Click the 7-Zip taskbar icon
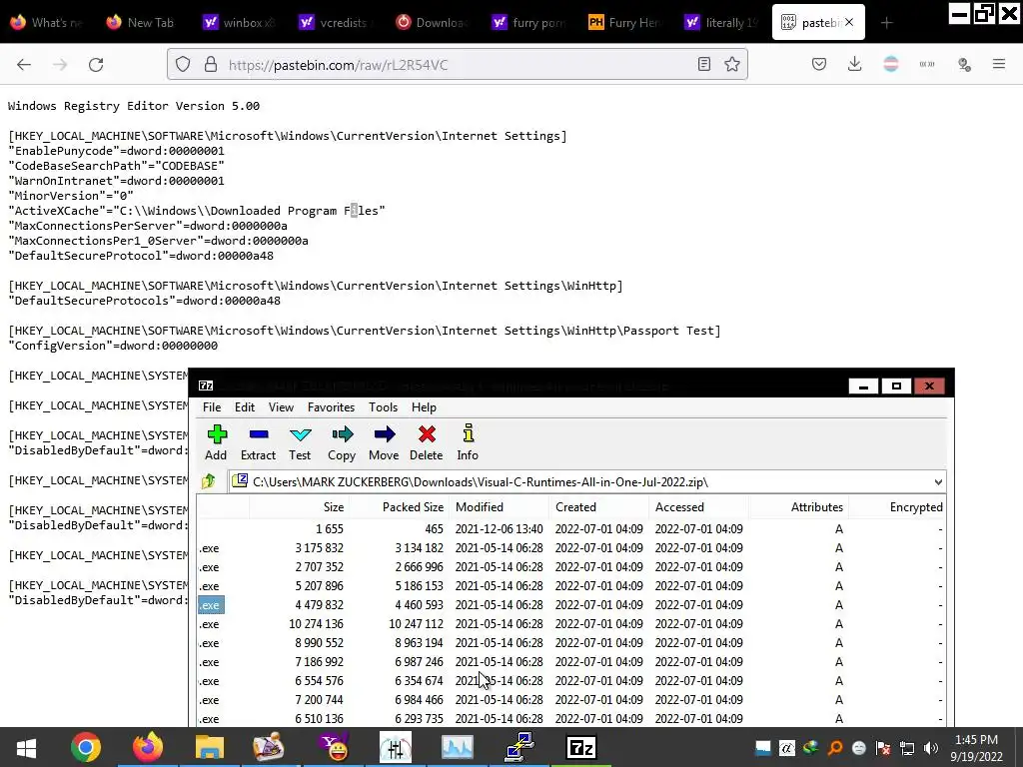The image size is (1023, 767). (x=581, y=747)
